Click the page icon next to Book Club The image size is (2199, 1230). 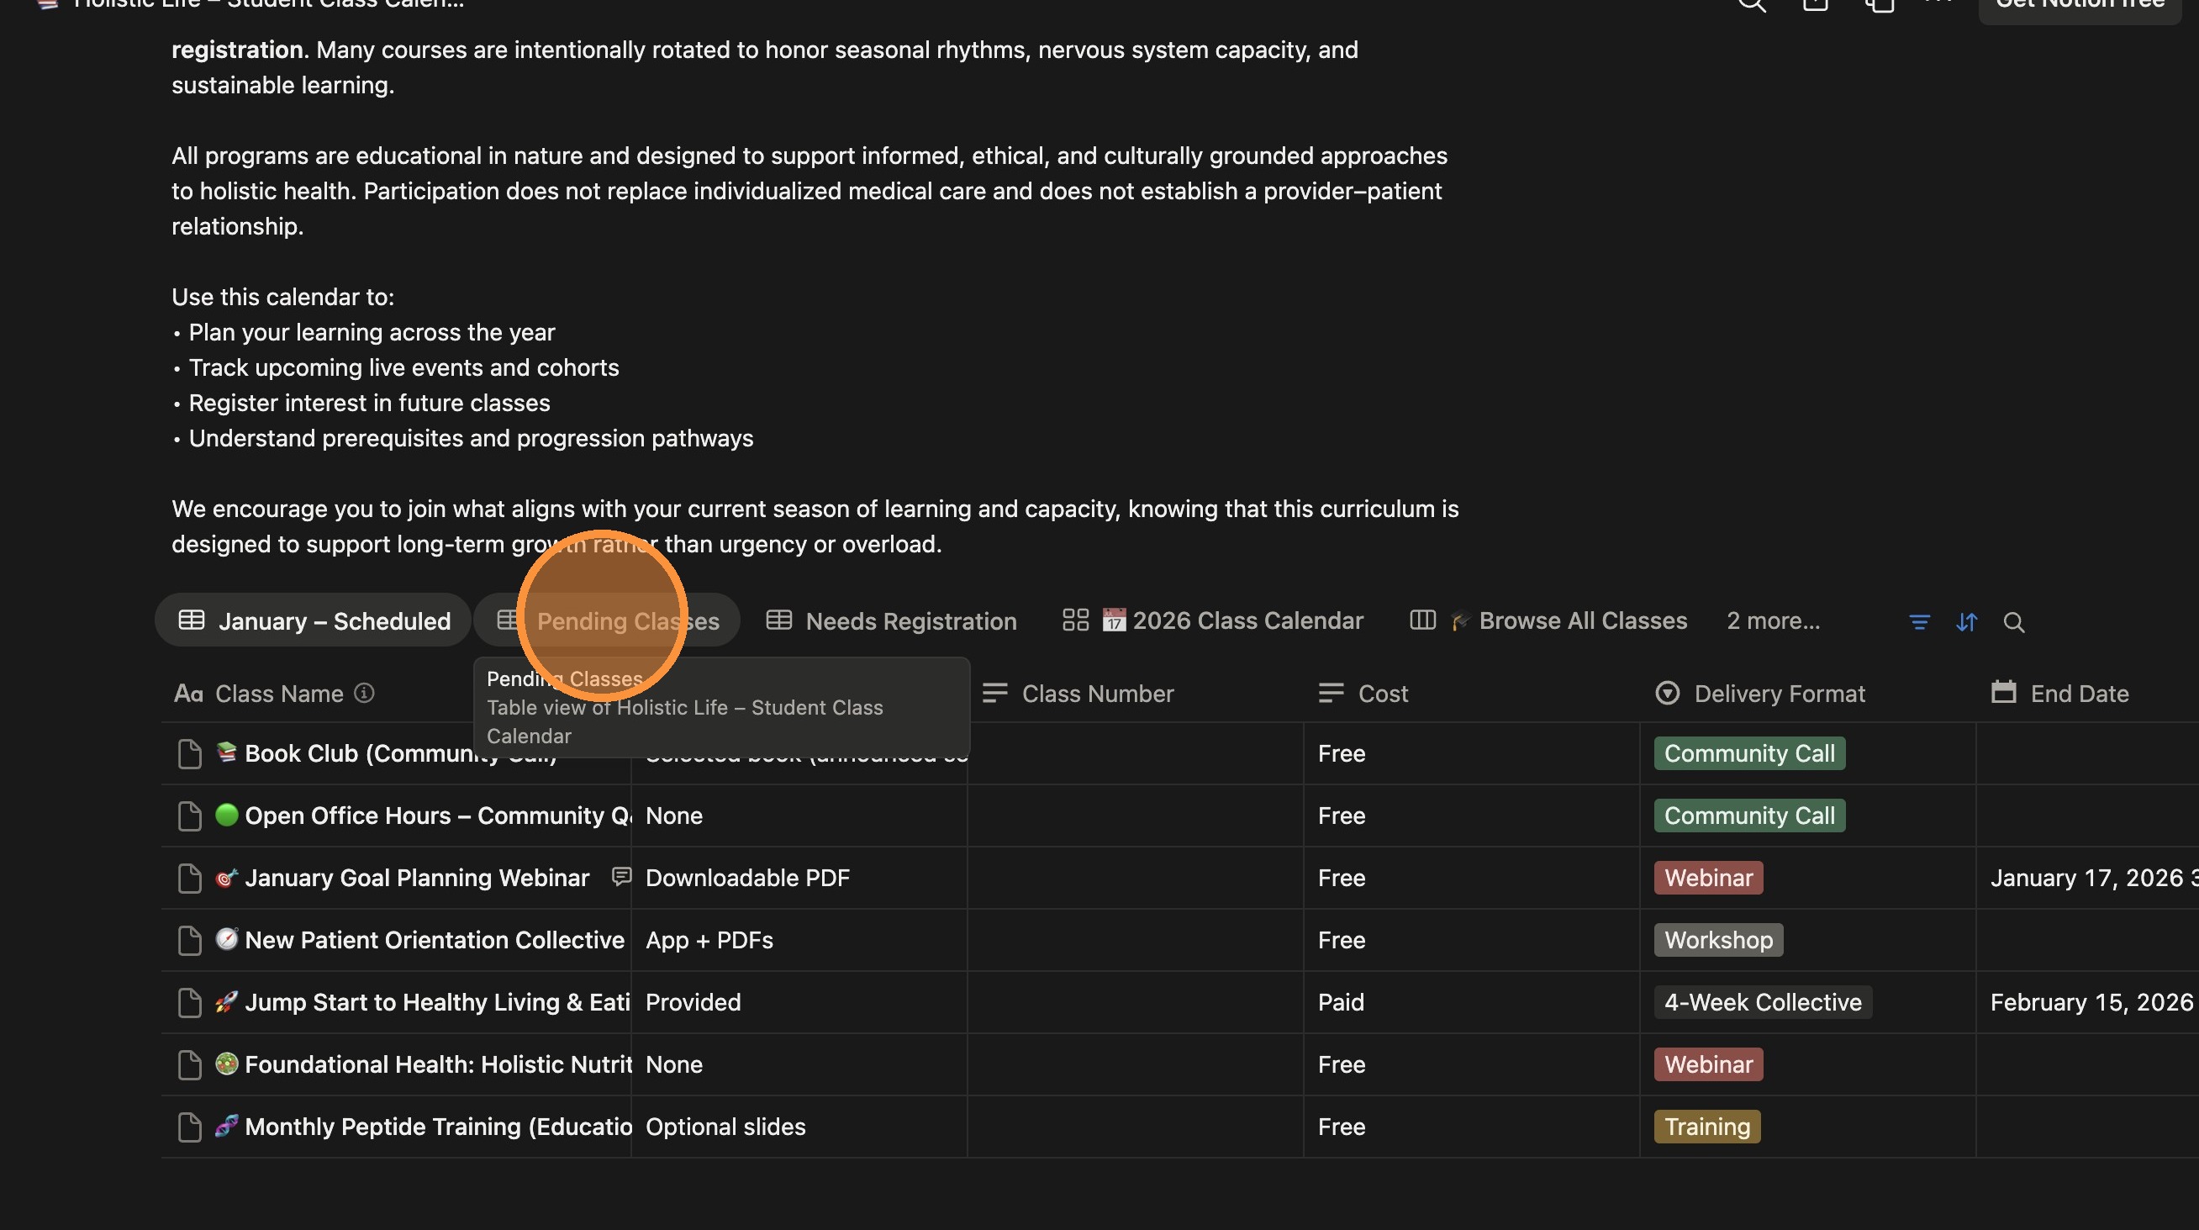(189, 752)
